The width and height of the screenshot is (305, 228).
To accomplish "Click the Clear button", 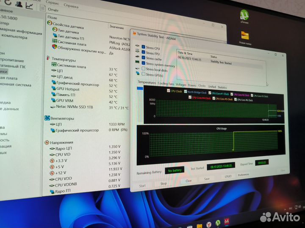I will click(x=189, y=181).
